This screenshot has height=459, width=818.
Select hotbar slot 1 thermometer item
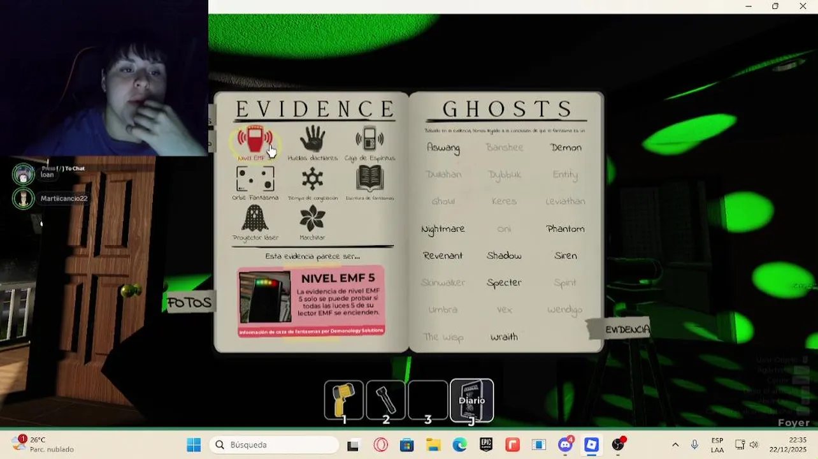point(344,401)
